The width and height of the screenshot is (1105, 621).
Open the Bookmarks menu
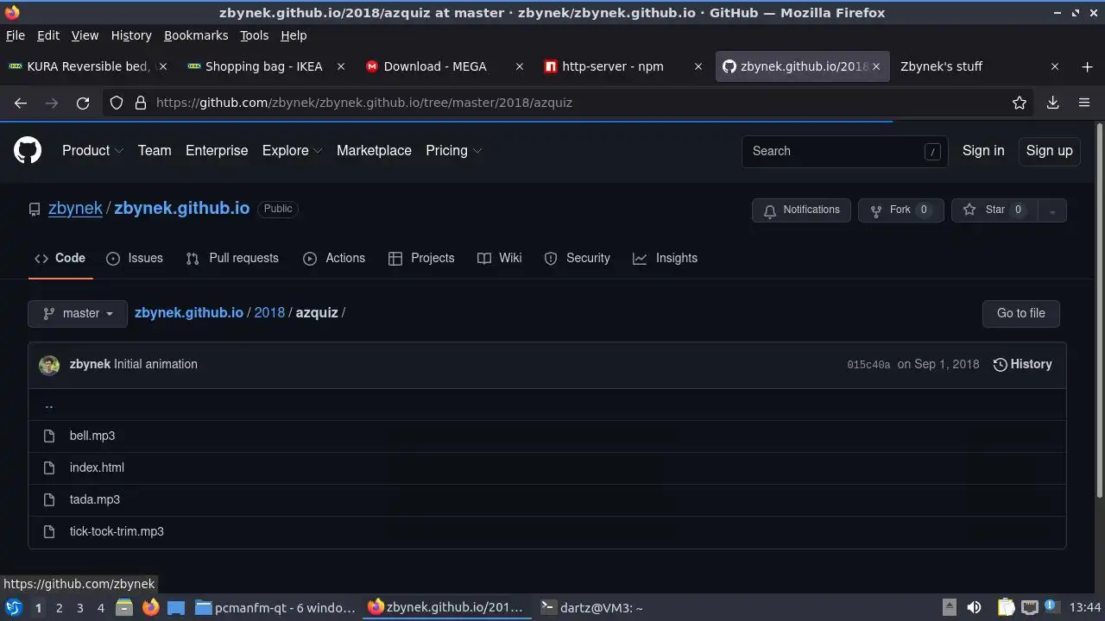point(196,35)
